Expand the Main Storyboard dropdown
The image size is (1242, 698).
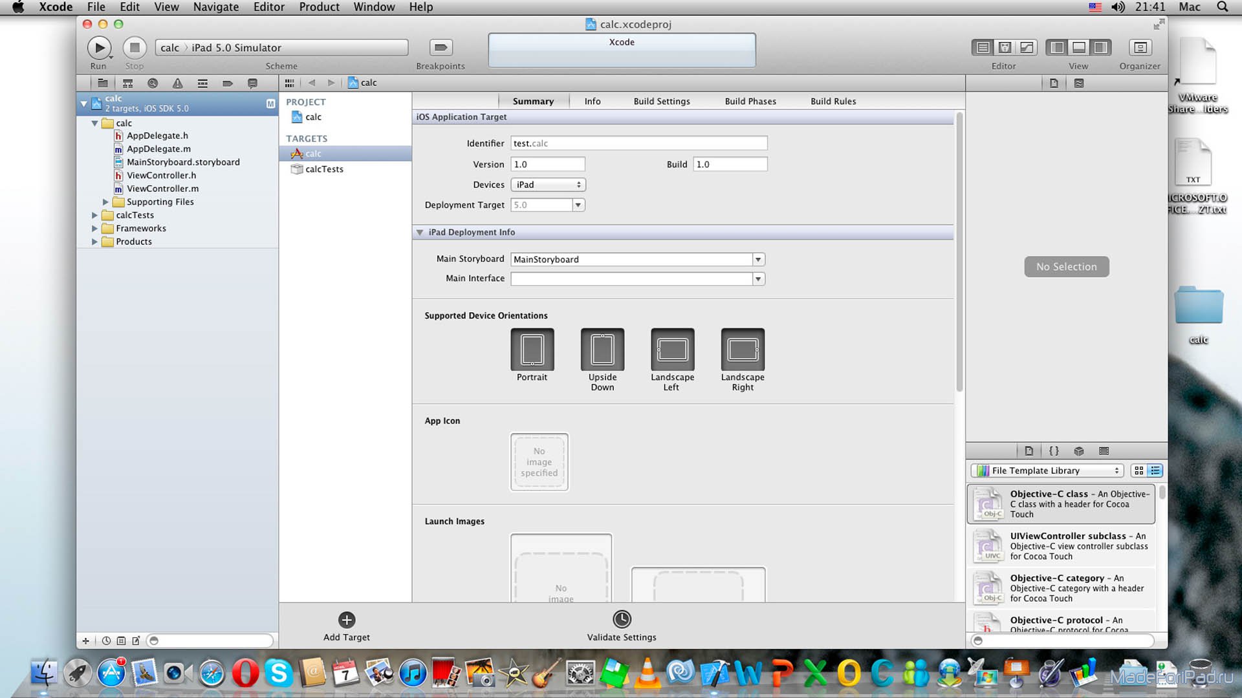757,259
